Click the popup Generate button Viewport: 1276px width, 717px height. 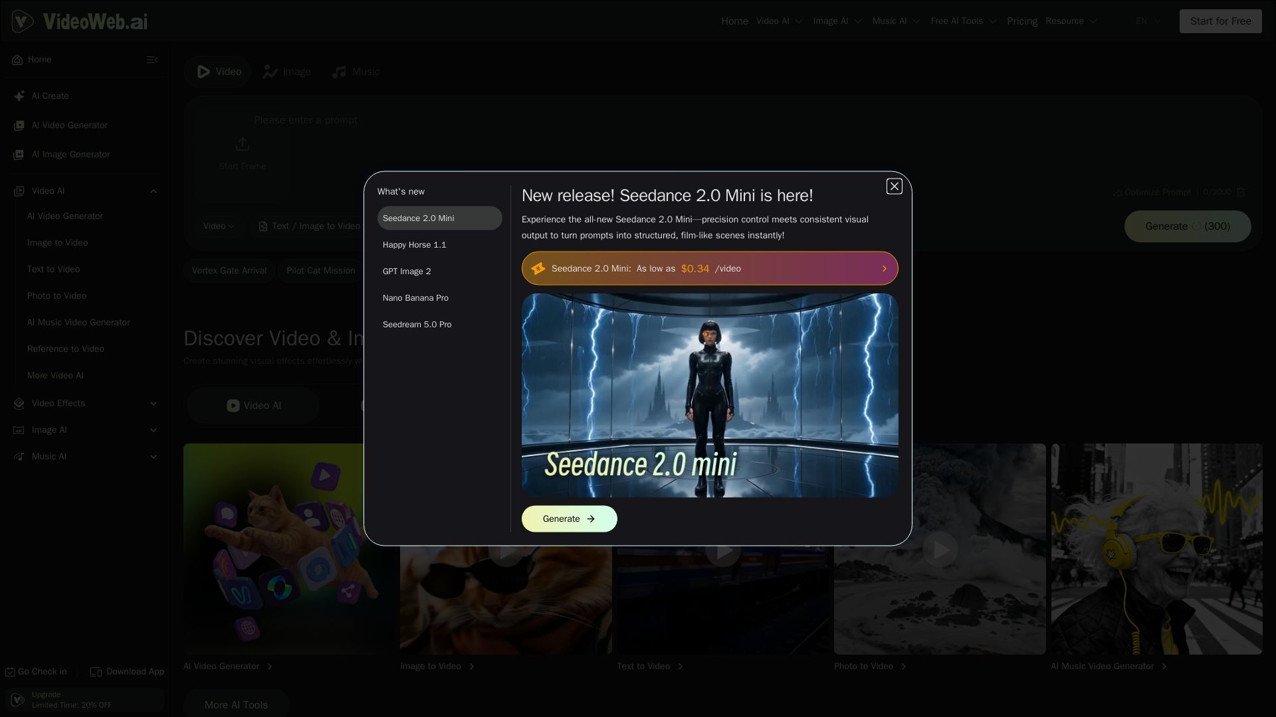(x=569, y=519)
